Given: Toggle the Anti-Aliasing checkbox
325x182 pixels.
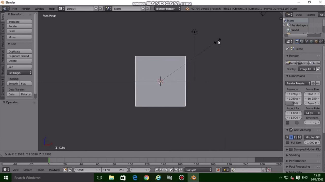Looking at the screenshot, I should (291, 130).
